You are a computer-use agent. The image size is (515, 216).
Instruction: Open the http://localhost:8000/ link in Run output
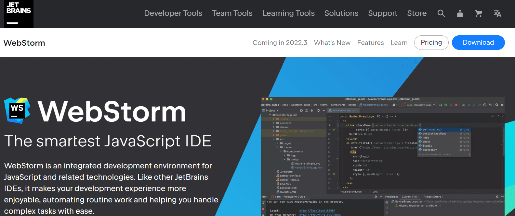point(317,210)
